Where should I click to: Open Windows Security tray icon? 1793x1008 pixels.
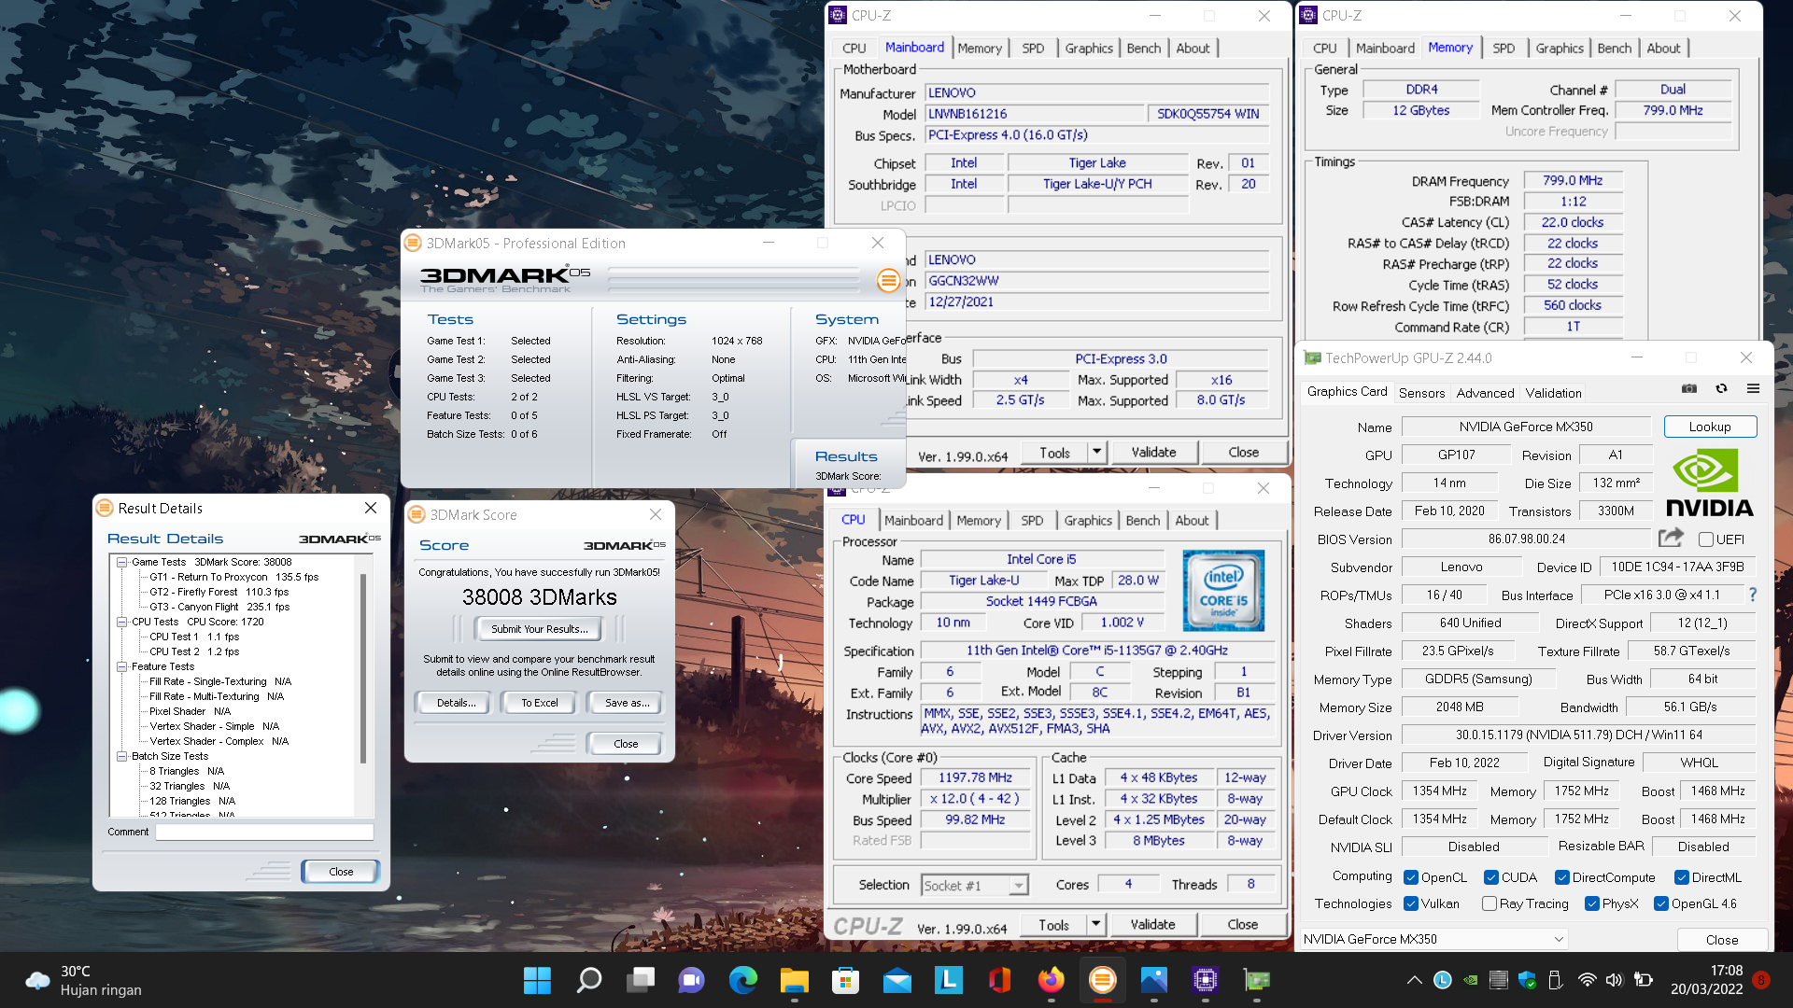coord(1527,980)
